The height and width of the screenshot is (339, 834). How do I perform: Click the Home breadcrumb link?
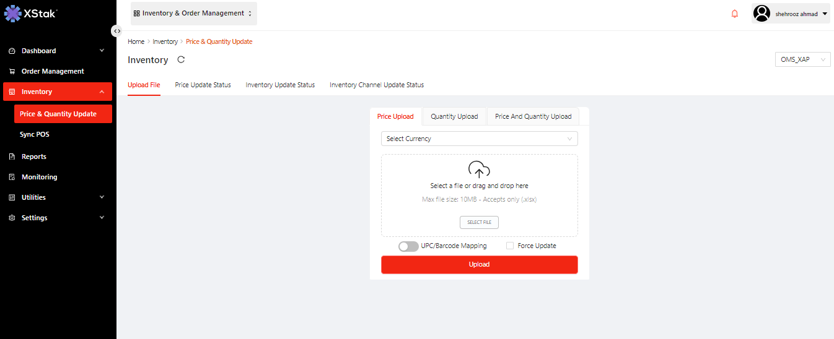pos(136,41)
